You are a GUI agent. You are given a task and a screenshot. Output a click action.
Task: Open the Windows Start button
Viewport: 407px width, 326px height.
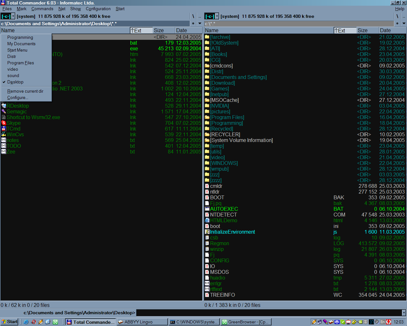pyautogui.click(x=10, y=322)
